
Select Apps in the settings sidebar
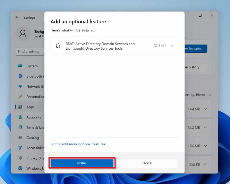30,107
